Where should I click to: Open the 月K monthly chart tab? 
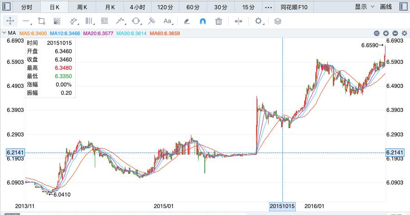pos(110,7)
